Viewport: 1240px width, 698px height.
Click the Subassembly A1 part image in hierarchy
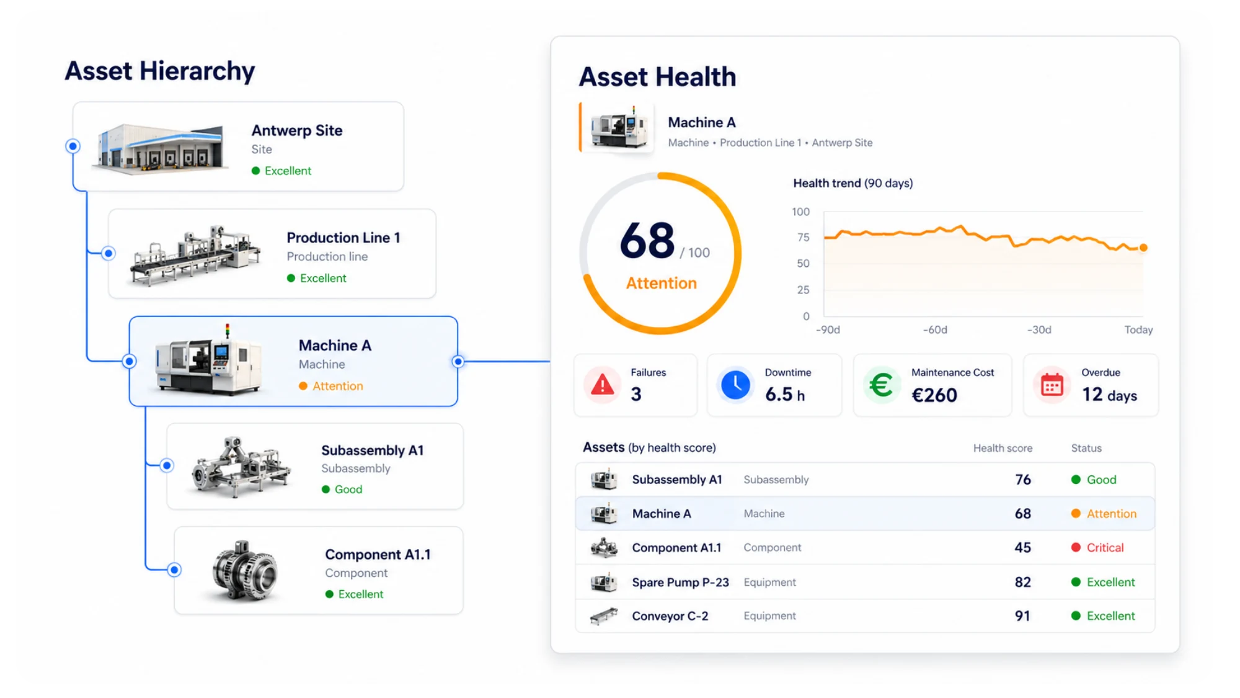(x=241, y=467)
